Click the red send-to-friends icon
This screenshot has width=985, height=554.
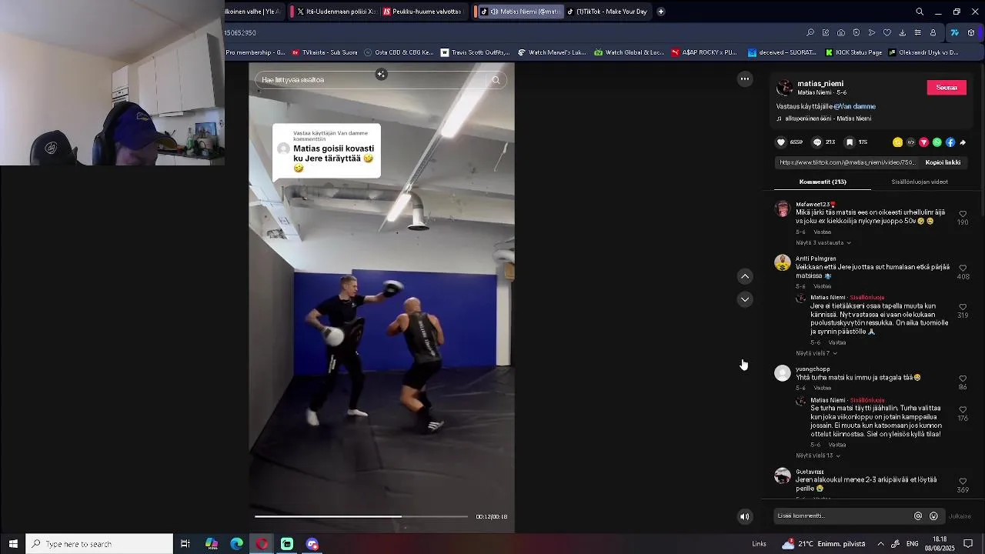tap(923, 142)
